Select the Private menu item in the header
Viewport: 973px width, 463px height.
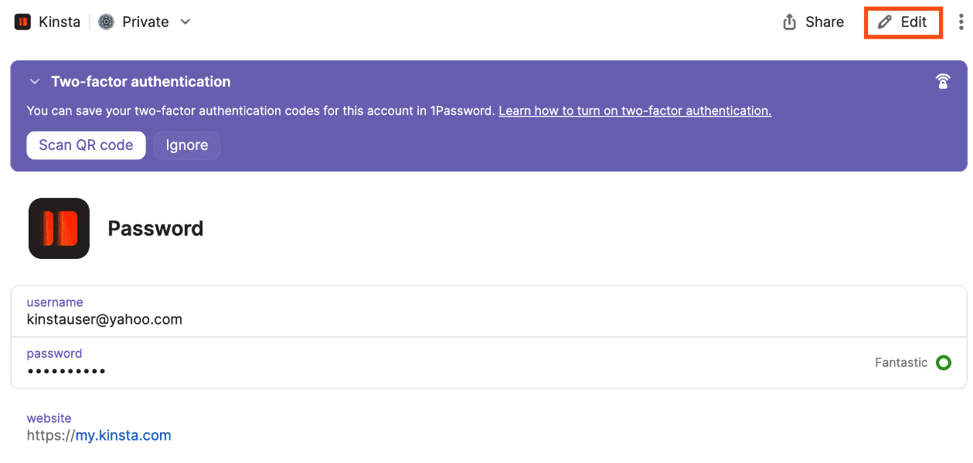(x=145, y=22)
